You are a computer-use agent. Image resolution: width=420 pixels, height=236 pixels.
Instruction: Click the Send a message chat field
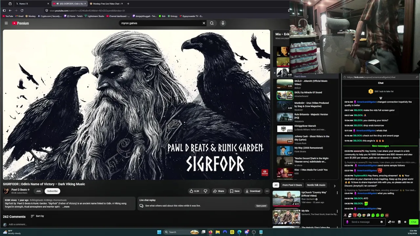(x=364, y=222)
